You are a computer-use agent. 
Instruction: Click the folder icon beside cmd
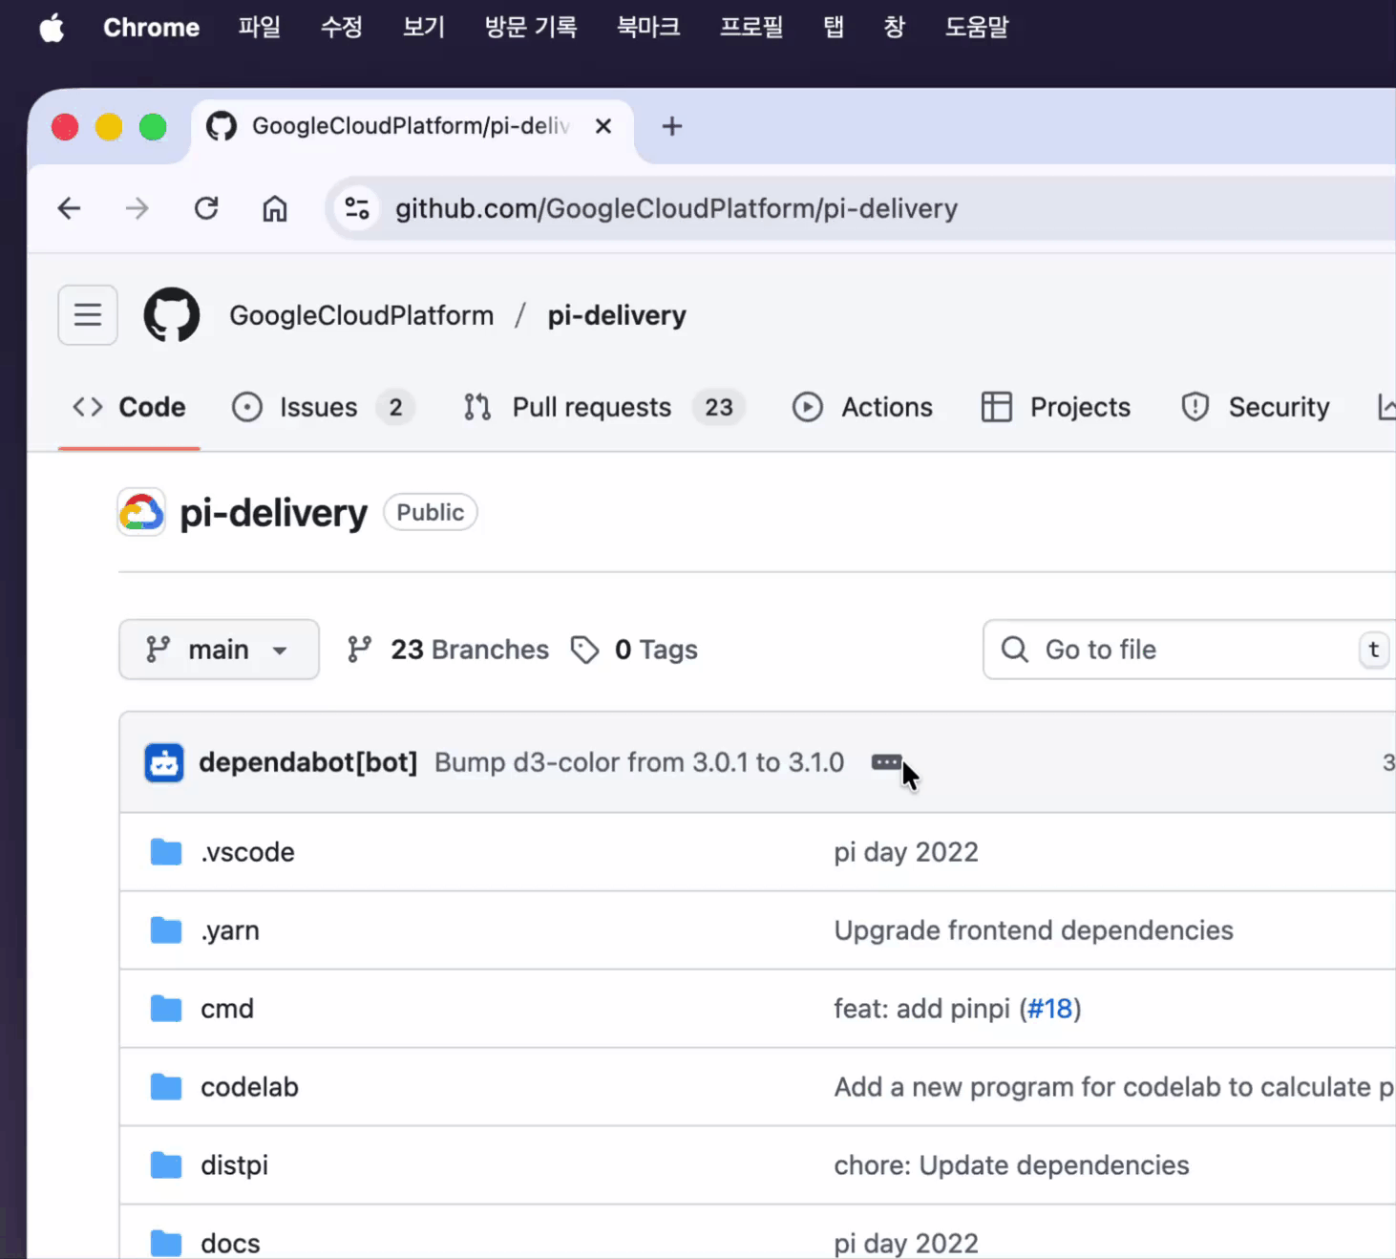coord(166,1009)
